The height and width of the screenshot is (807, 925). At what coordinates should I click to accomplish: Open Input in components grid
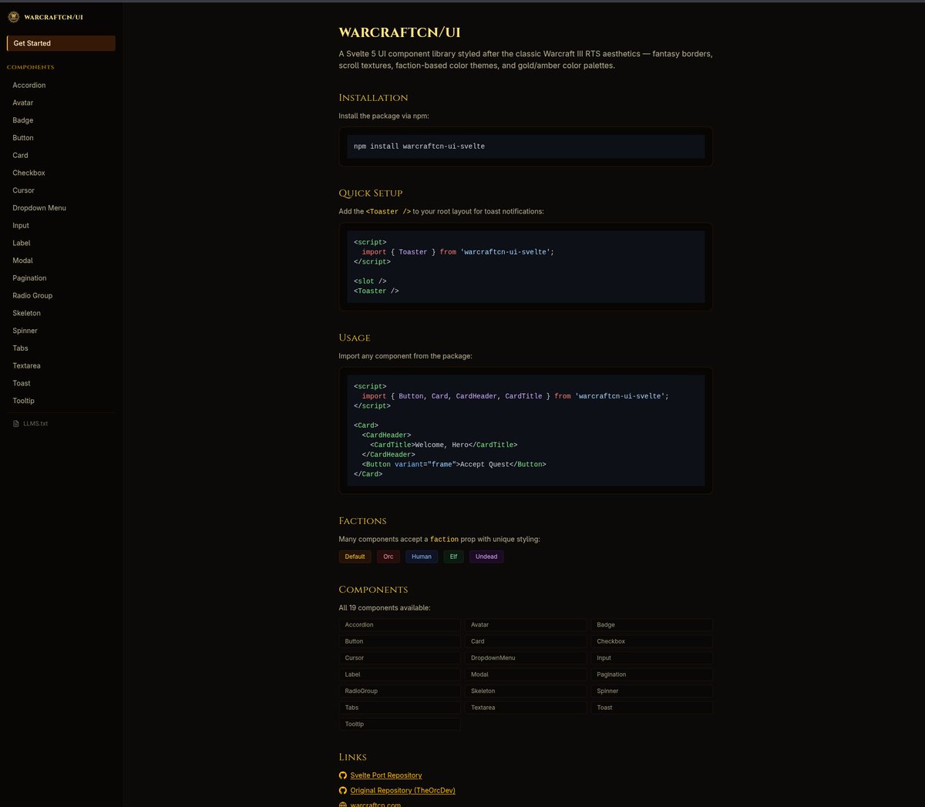tap(652, 658)
